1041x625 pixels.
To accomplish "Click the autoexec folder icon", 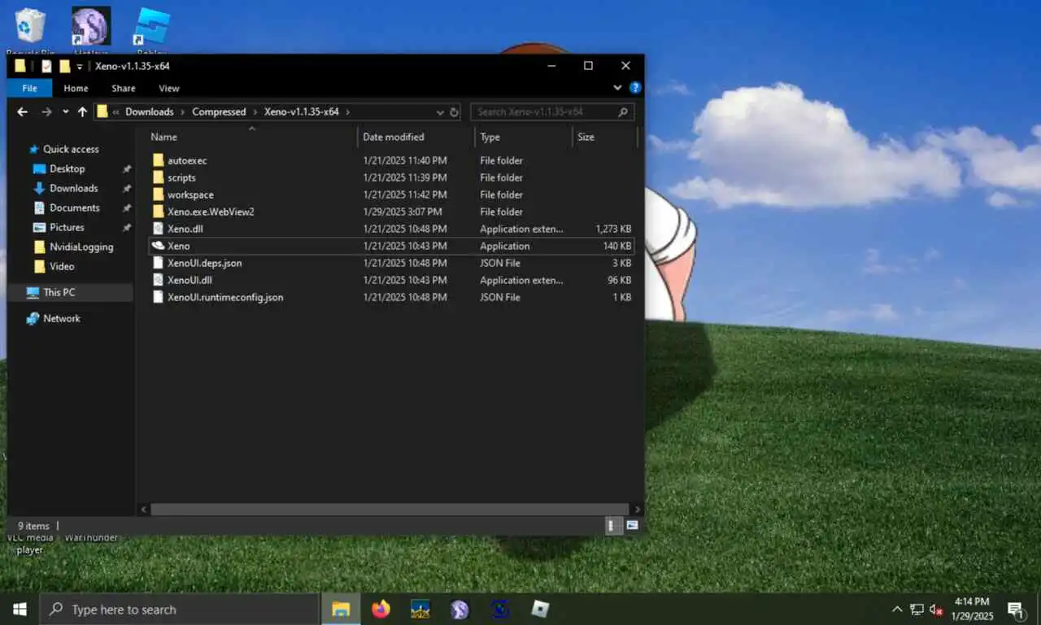I will point(159,160).
